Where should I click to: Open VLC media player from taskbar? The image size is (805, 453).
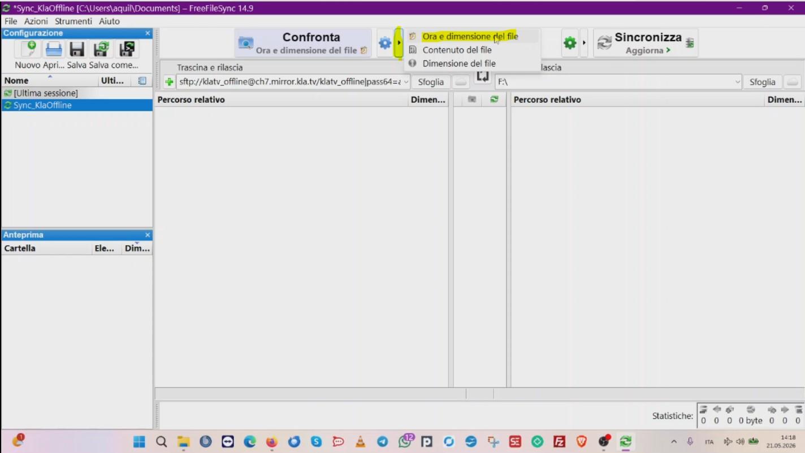[x=360, y=442]
